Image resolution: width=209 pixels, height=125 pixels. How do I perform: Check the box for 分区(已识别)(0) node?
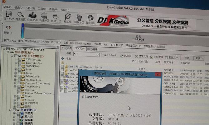tap(16, 56)
